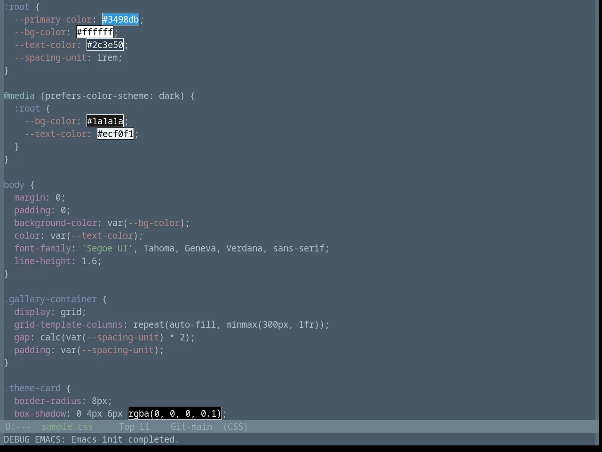This screenshot has width=602, height=452.
Task: Click the --primary-color variable name
Action: click(x=53, y=19)
